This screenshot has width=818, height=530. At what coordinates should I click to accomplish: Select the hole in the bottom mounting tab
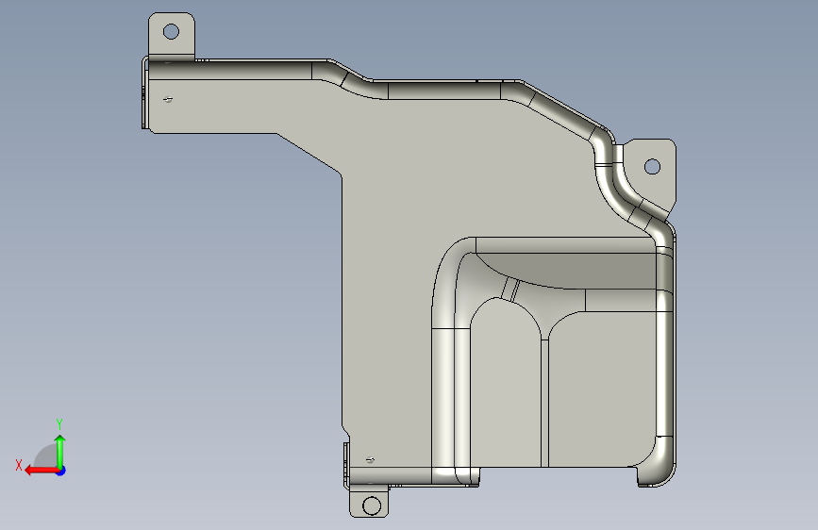372,505
